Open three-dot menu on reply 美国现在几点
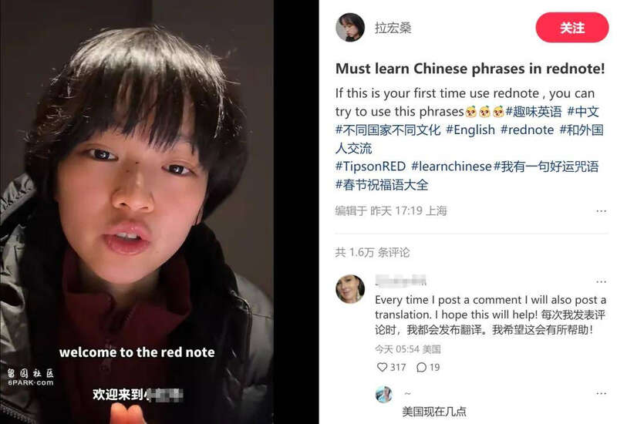The height and width of the screenshot is (424, 617). point(601,394)
